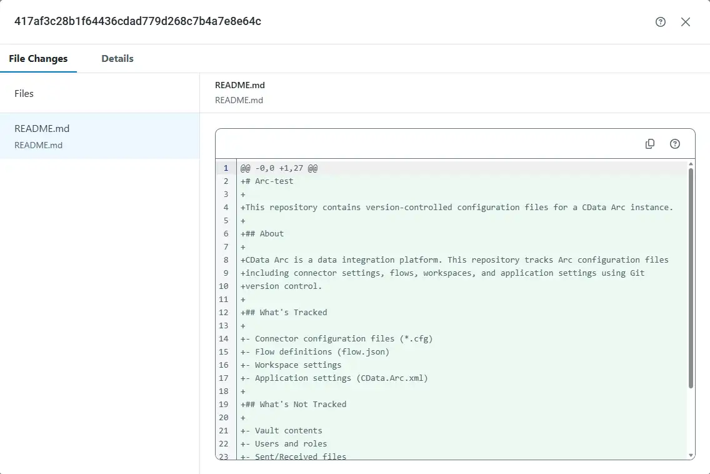Click the line '+## About'
The width and height of the screenshot is (710, 474).
click(x=262, y=234)
